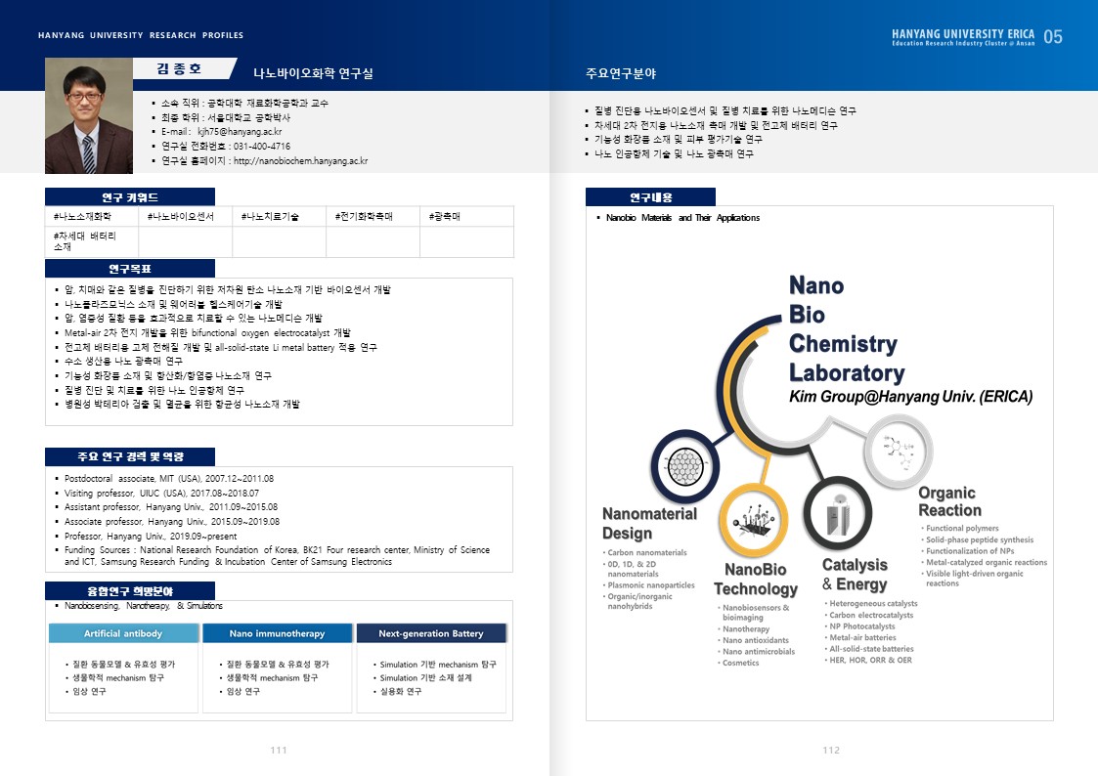Click the gray Organic Reaction molecule icon

[x=899, y=450]
